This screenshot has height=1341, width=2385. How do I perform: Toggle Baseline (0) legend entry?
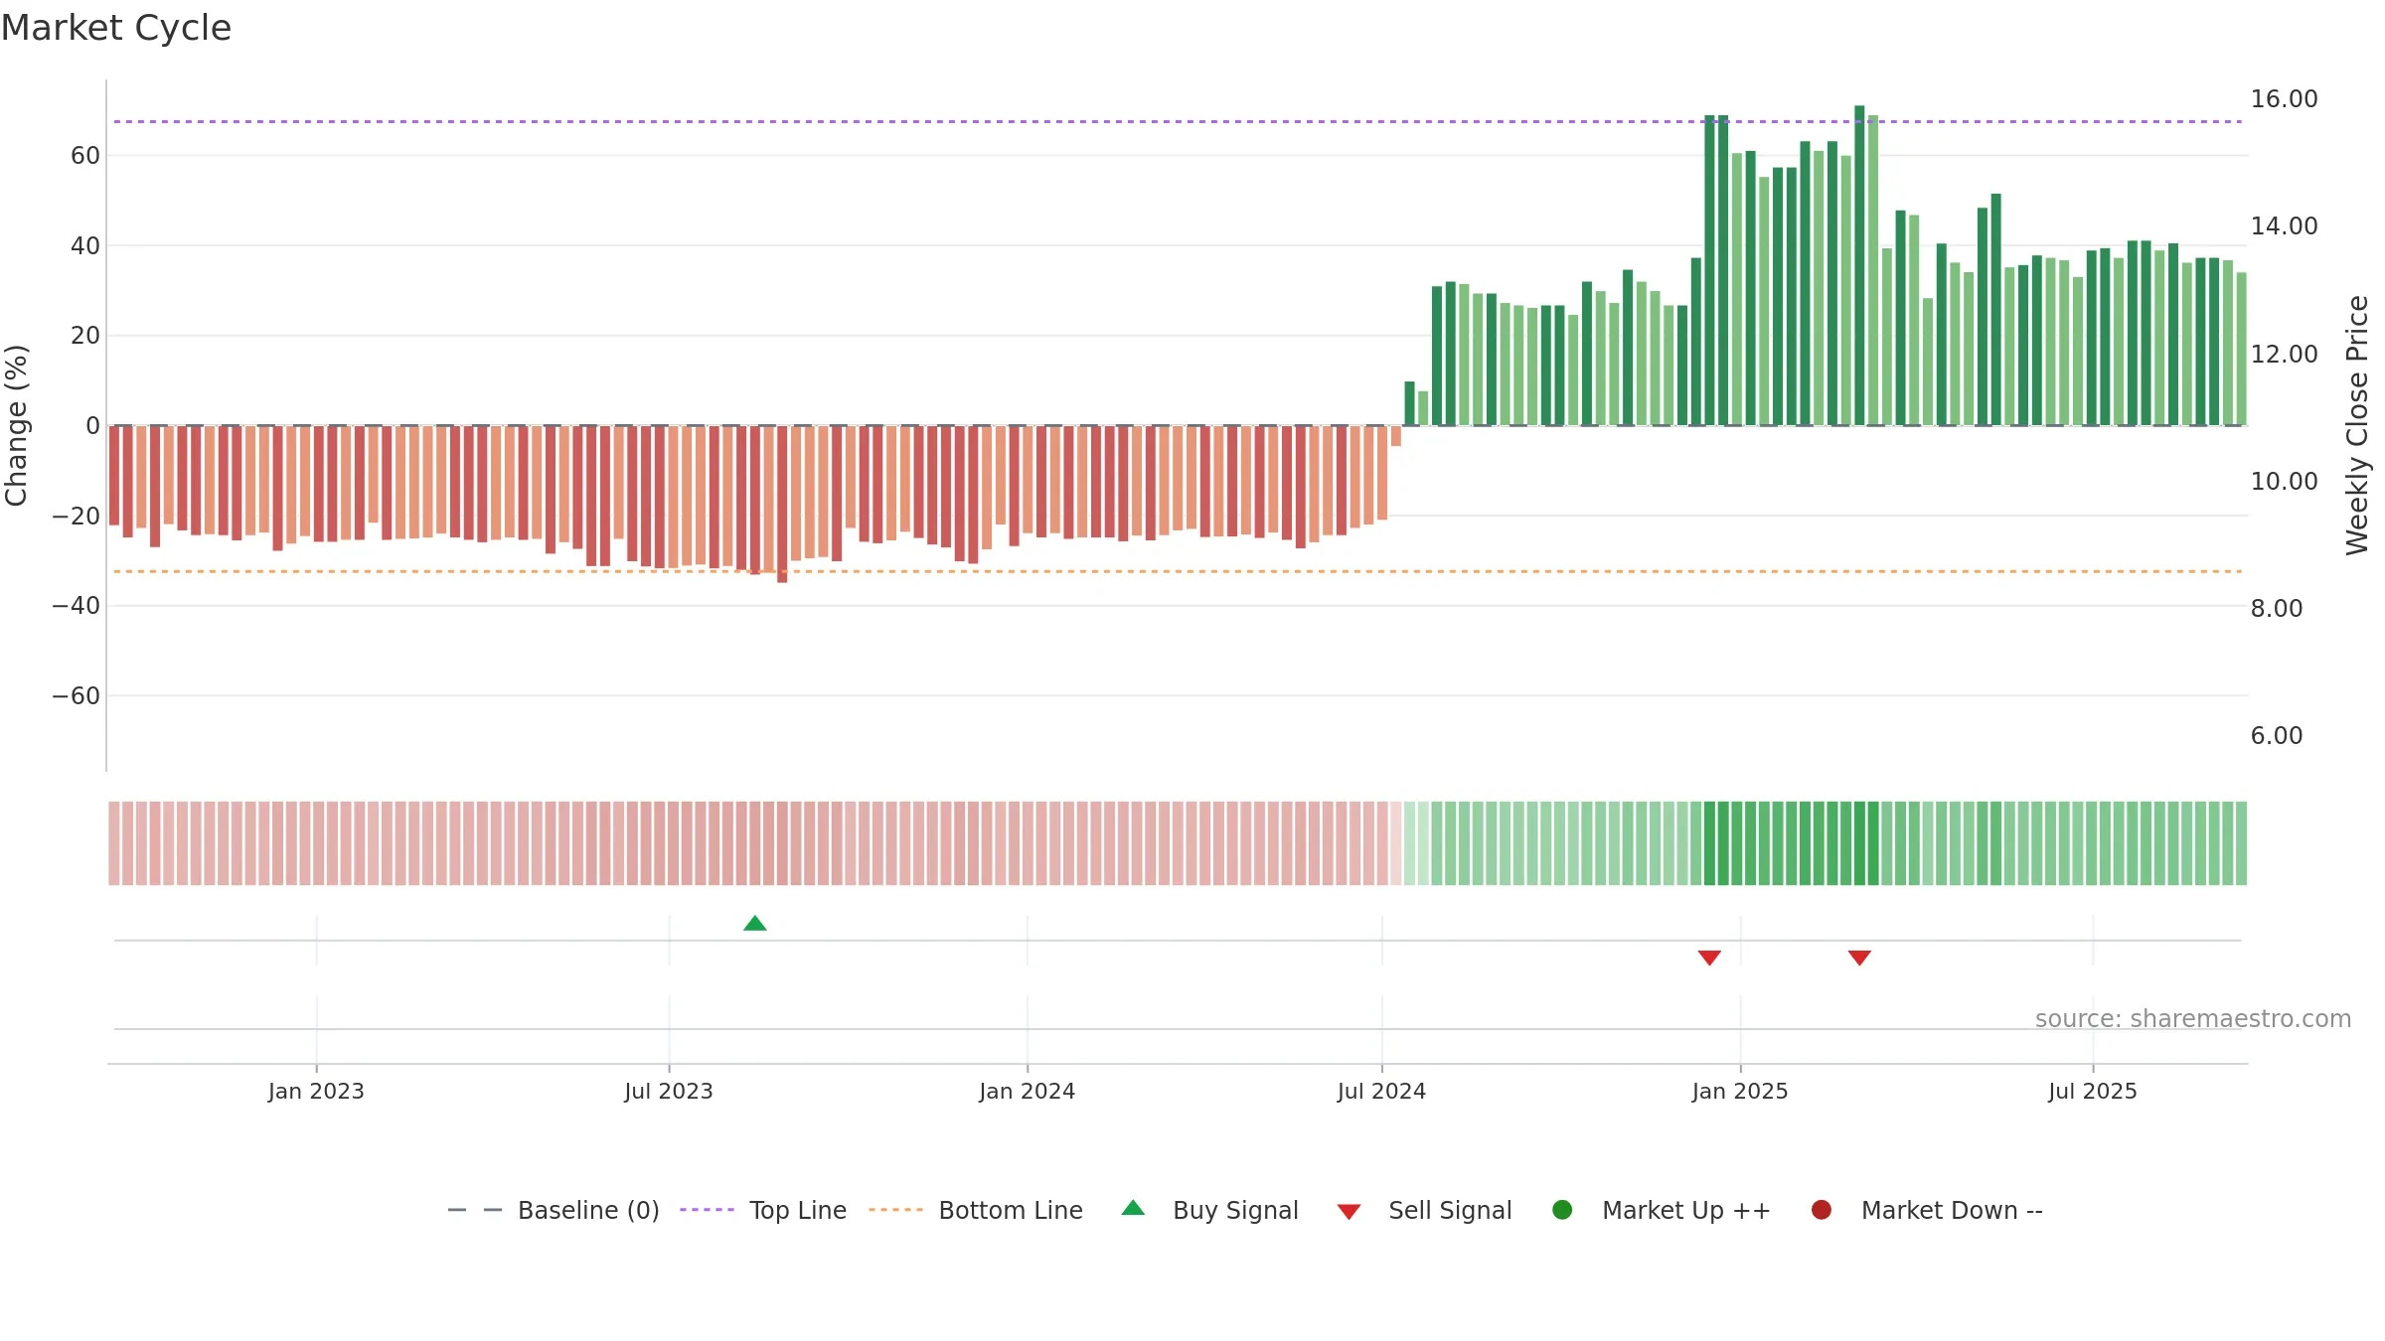click(554, 1210)
